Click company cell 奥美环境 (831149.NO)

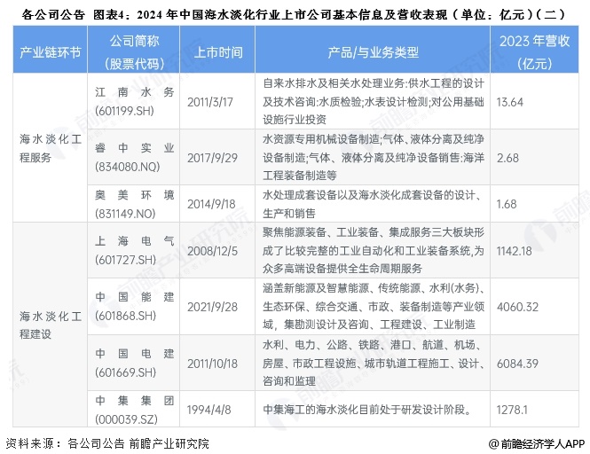(134, 203)
